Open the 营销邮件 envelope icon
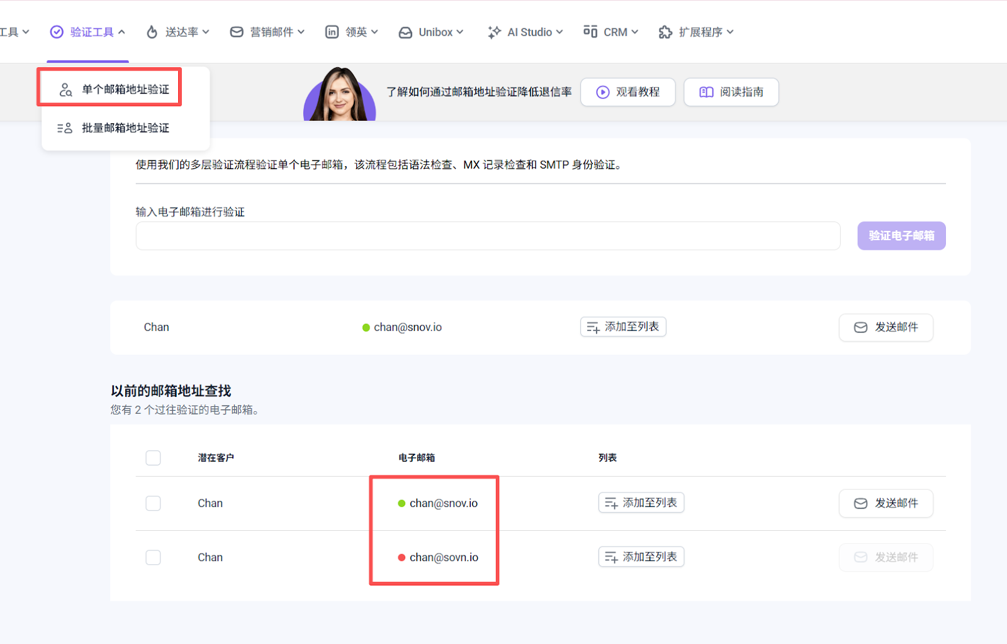The height and width of the screenshot is (644, 1007). click(x=236, y=31)
